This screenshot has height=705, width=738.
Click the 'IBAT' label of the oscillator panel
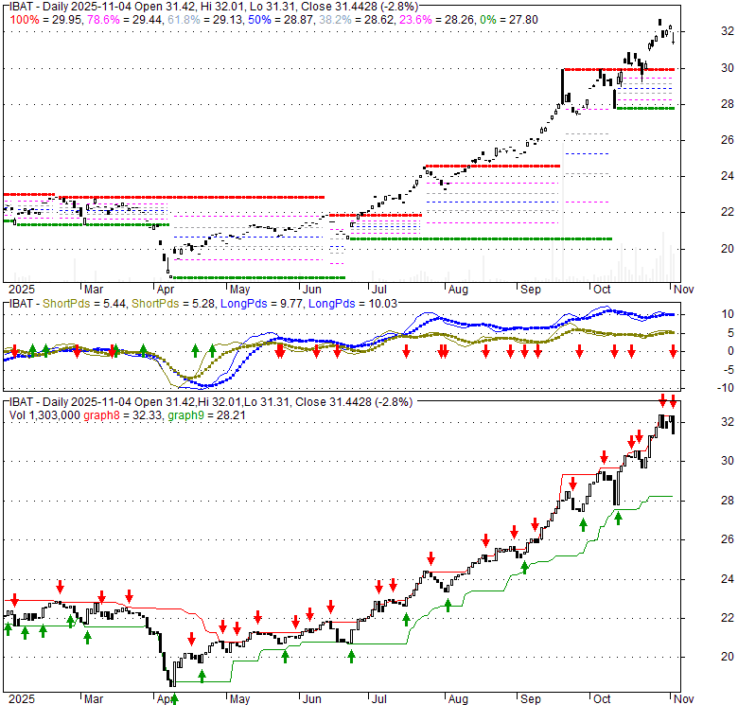pos(21,304)
